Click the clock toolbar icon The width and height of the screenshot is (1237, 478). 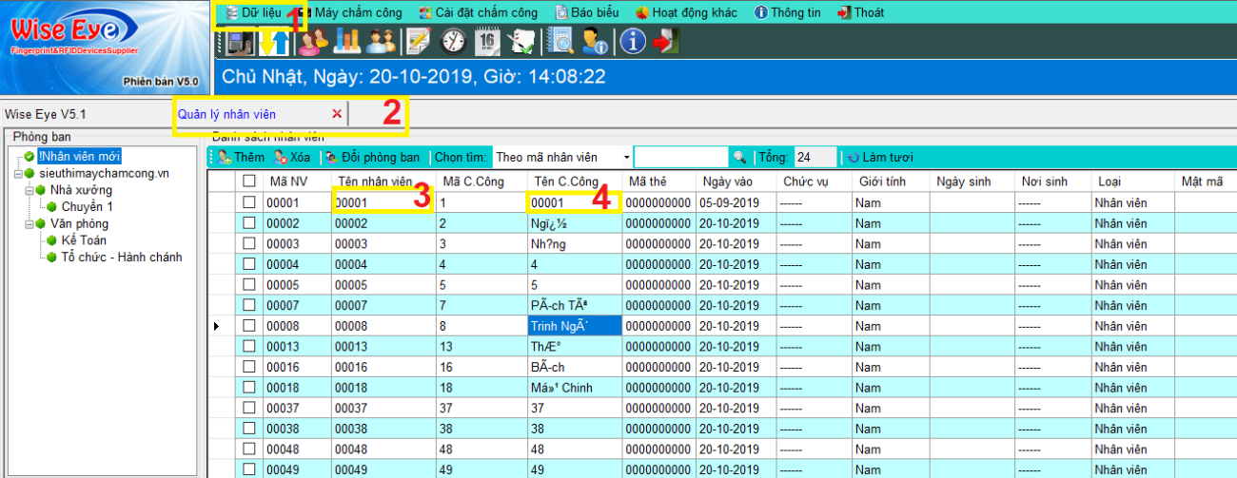(x=453, y=42)
